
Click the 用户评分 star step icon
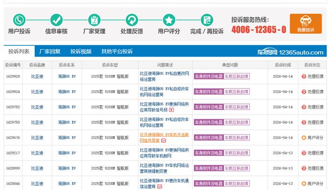point(169,20)
